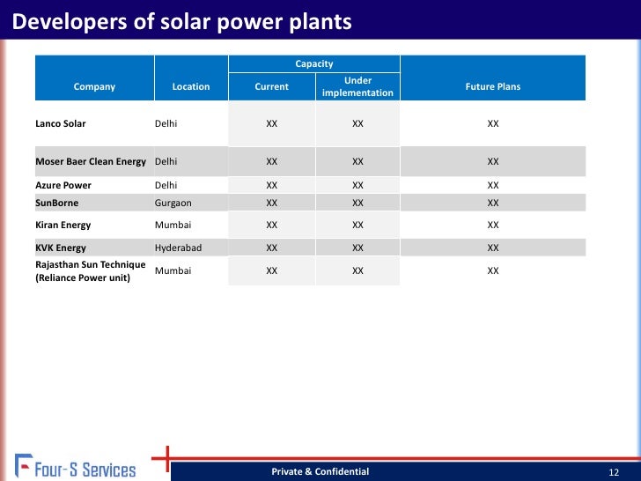This screenshot has width=641, height=481.
Task: Click Current capacity 'XX' for Lanco Solar
Action: click(272, 123)
